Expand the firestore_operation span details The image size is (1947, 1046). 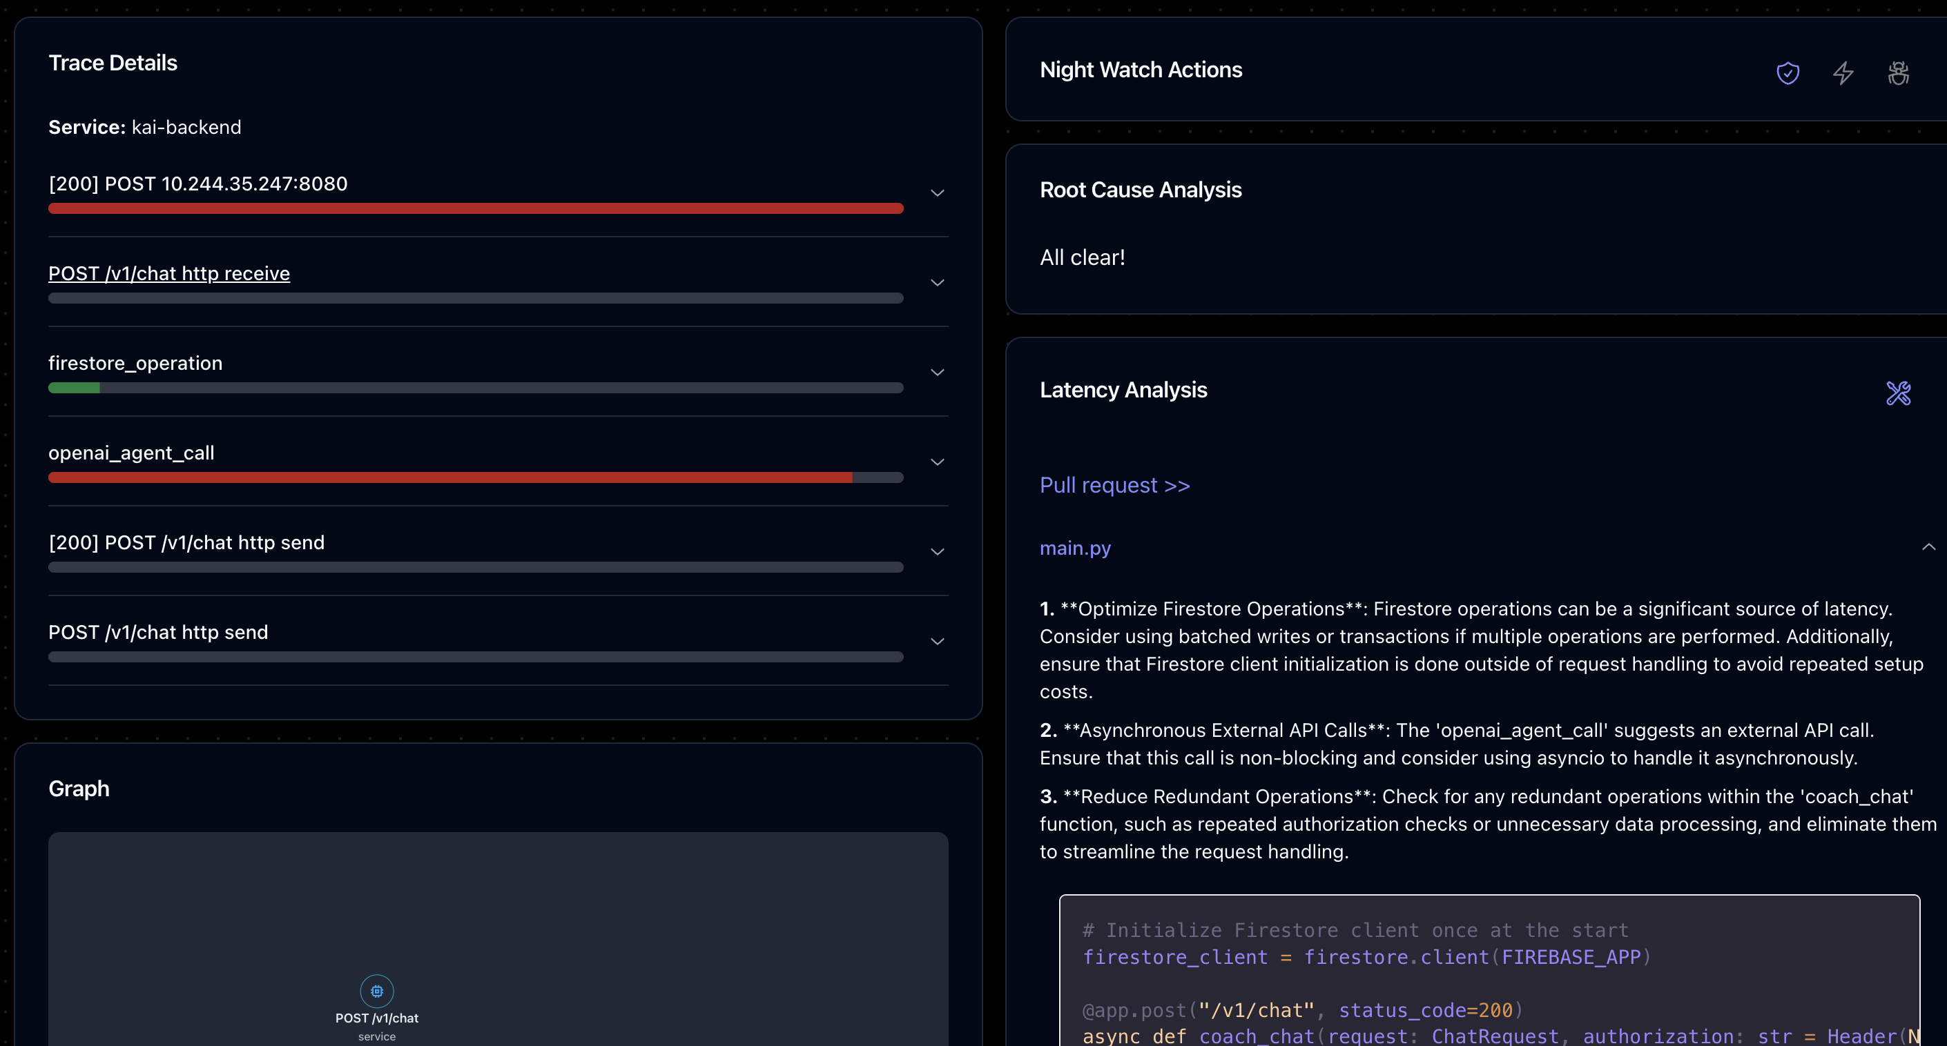pyautogui.click(x=937, y=373)
